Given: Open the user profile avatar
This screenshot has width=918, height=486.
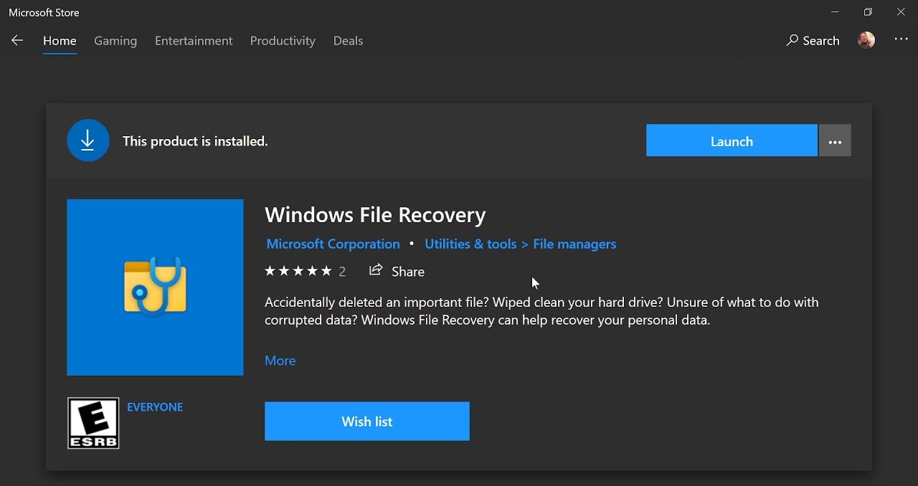Looking at the screenshot, I should click(x=866, y=41).
